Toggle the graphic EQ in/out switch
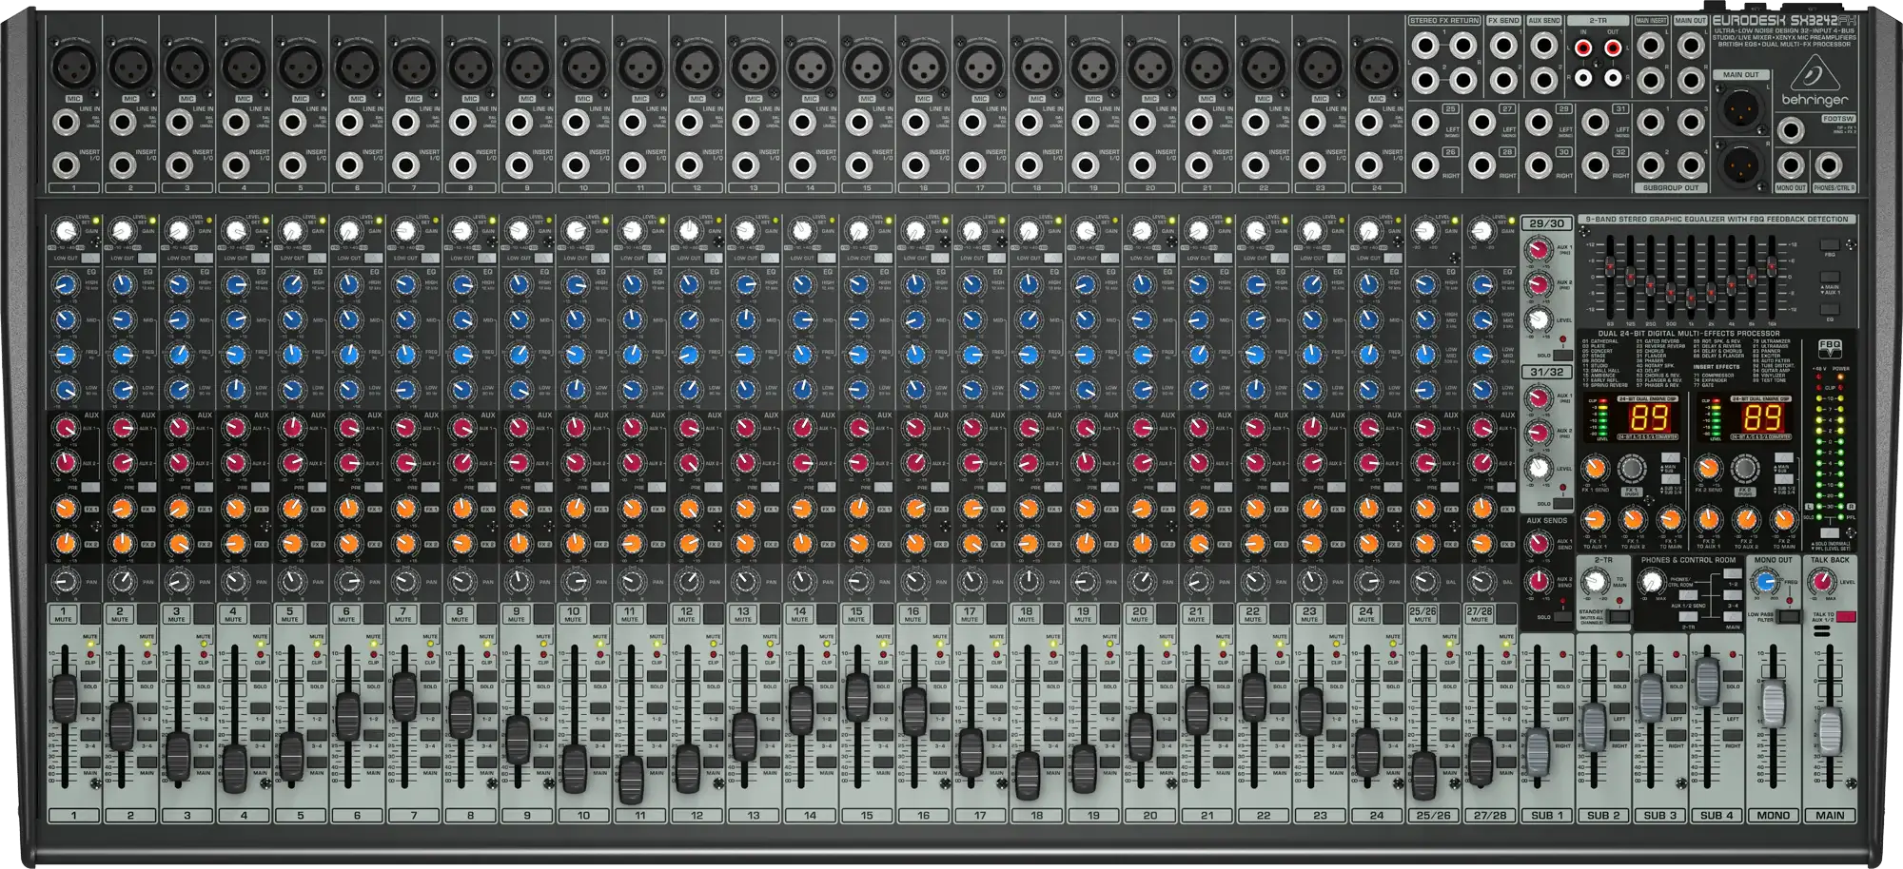 [1829, 310]
